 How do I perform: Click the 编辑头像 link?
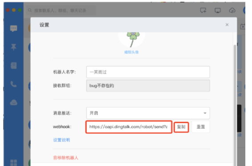click(x=131, y=52)
